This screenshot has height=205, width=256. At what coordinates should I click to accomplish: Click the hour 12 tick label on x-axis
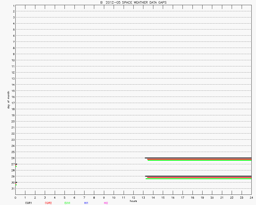coord(133,198)
